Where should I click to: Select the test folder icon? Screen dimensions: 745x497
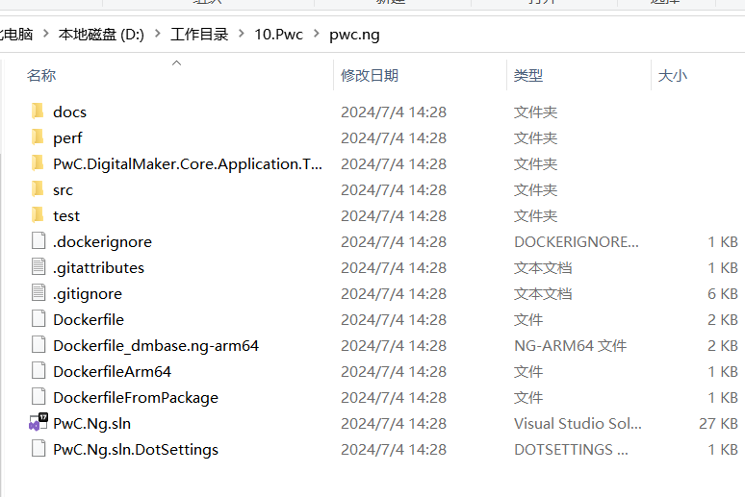pyautogui.click(x=38, y=215)
